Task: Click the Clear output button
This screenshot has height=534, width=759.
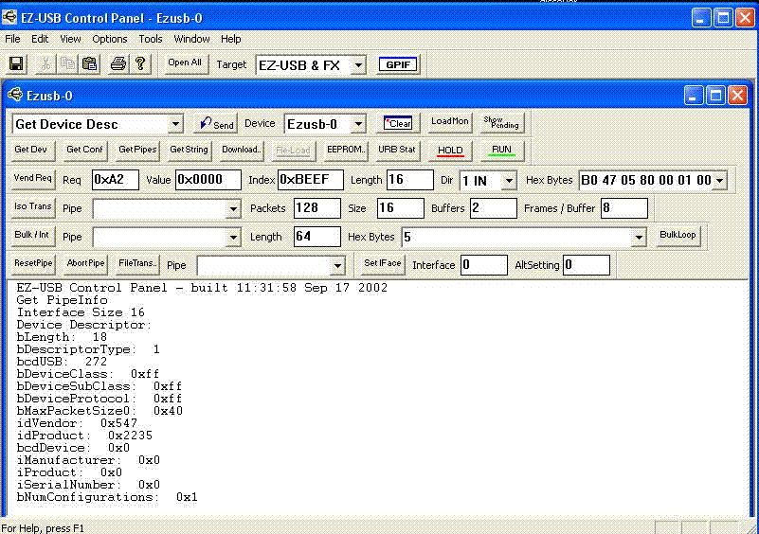Action: pos(399,124)
